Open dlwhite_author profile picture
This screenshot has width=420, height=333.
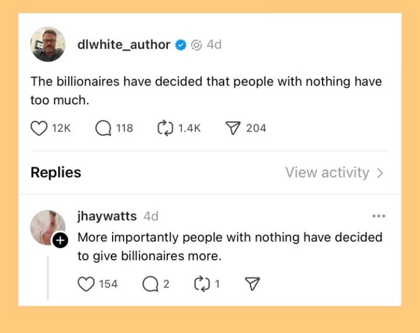click(48, 45)
